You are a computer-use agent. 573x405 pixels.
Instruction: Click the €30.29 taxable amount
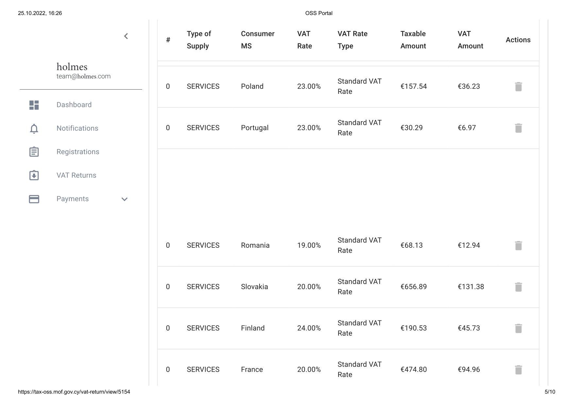click(412, 128)
